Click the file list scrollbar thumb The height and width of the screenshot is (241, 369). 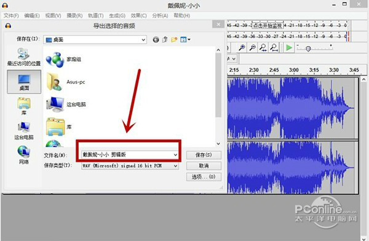[x=218, y=85]
